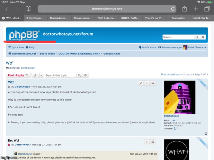The image size is (214, 160).
Task: Switch to the Favourites tab
Action: click(x=178, y=18)
